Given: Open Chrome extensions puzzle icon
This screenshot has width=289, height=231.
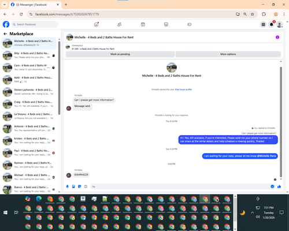Looking at the screenshot, I should pyautogui.click(x=264, y=14).
